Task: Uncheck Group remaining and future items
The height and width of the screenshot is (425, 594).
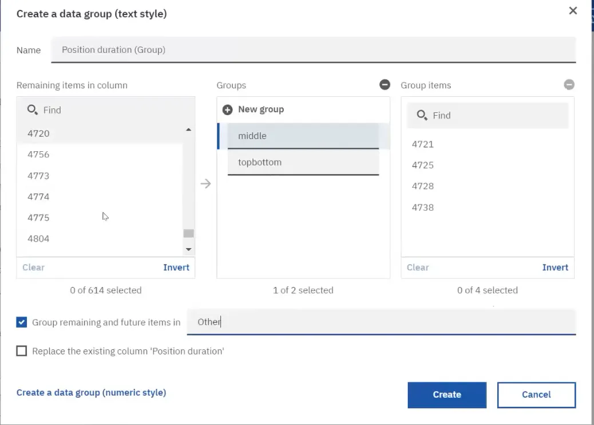Action: coord(22,322)
